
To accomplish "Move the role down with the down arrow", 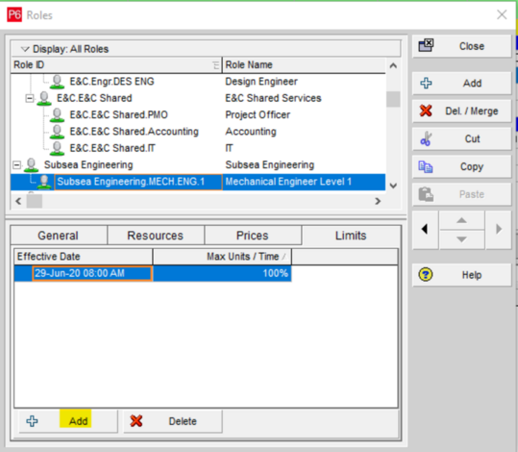I will [461, 239].
